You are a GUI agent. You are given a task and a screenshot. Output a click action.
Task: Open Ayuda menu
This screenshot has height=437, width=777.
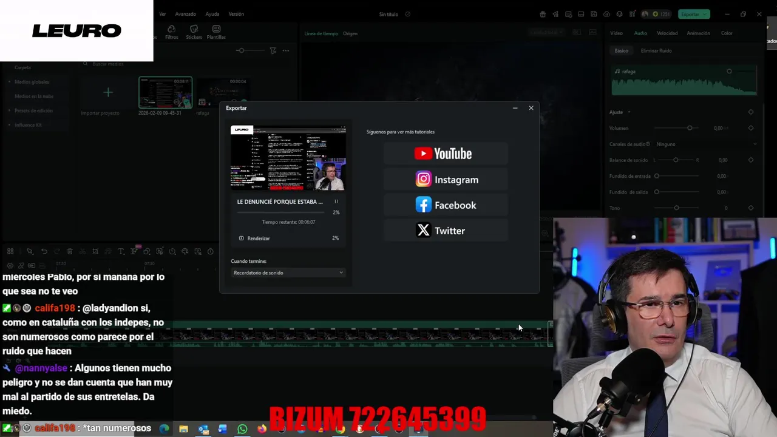[212, 14]
